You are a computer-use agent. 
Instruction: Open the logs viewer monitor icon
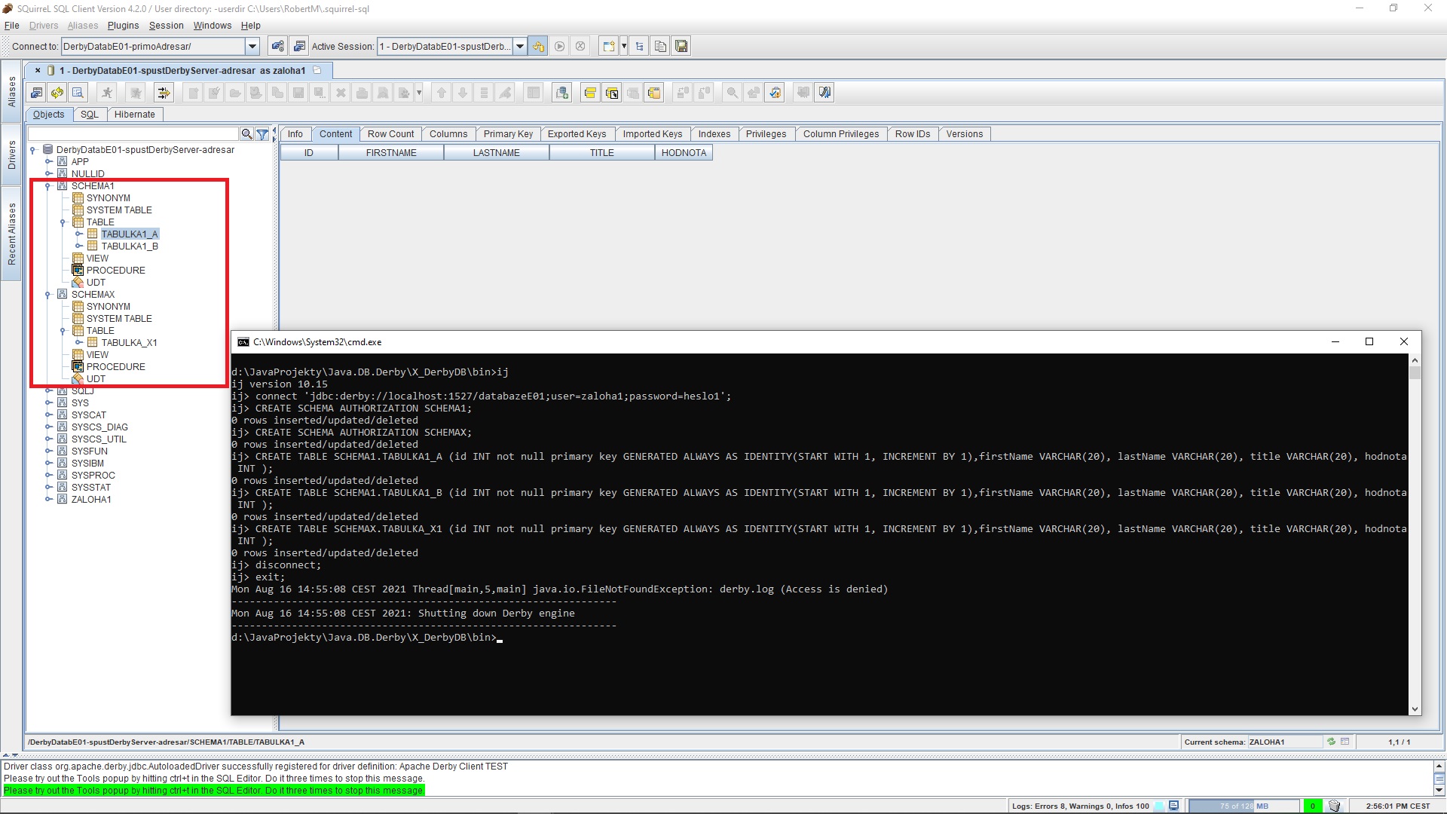pos(1173,806)
